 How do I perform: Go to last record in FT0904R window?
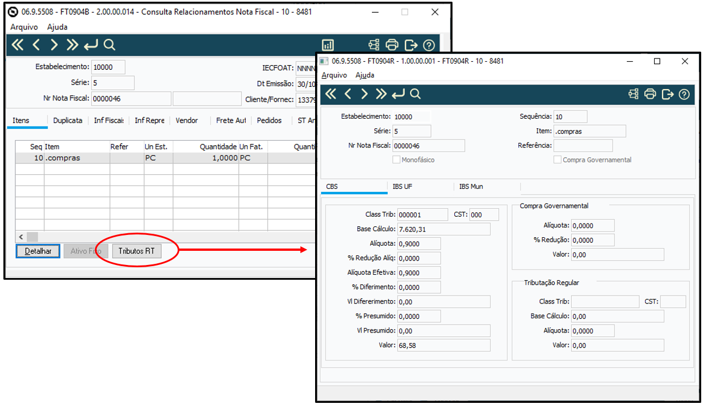pyautogui.click(x=381, y=94)
